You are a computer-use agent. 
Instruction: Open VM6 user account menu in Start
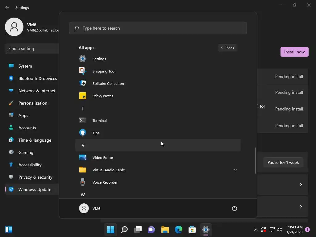pos(90,208)
